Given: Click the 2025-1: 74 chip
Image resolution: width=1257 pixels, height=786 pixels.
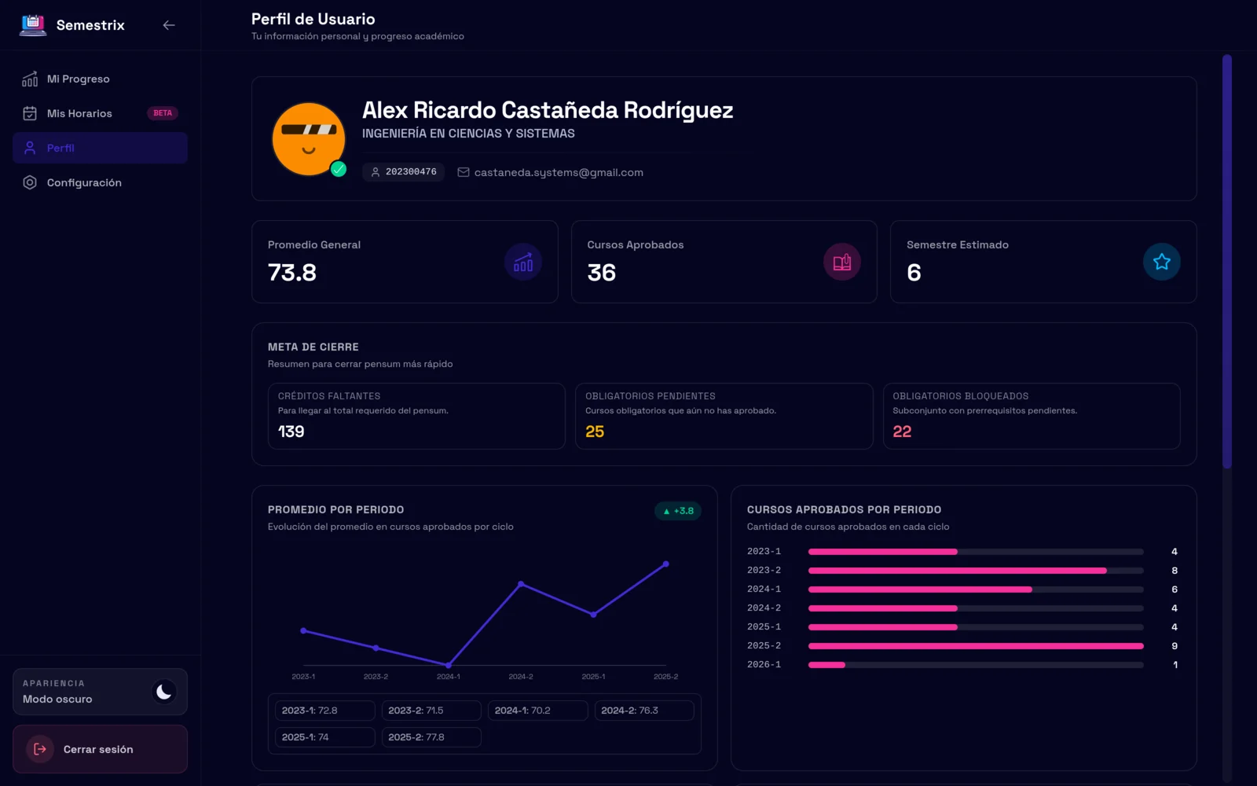Looking at the screenshot, I should 325,737.
